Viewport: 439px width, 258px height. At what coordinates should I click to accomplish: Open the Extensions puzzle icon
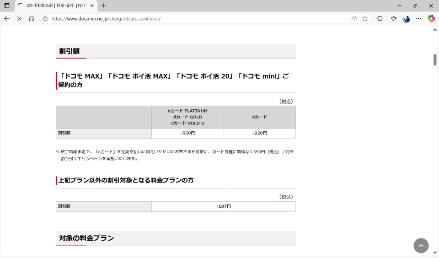(380, 18)
